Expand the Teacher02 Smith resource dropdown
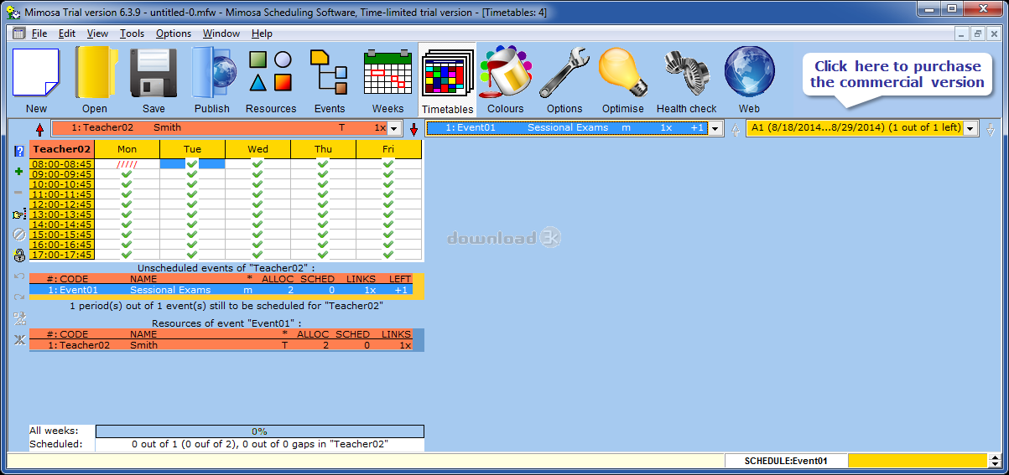1009x475 pixels. click(x=396, y=128)
